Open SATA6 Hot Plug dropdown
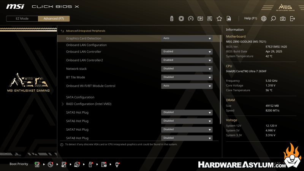 (187, 121)
